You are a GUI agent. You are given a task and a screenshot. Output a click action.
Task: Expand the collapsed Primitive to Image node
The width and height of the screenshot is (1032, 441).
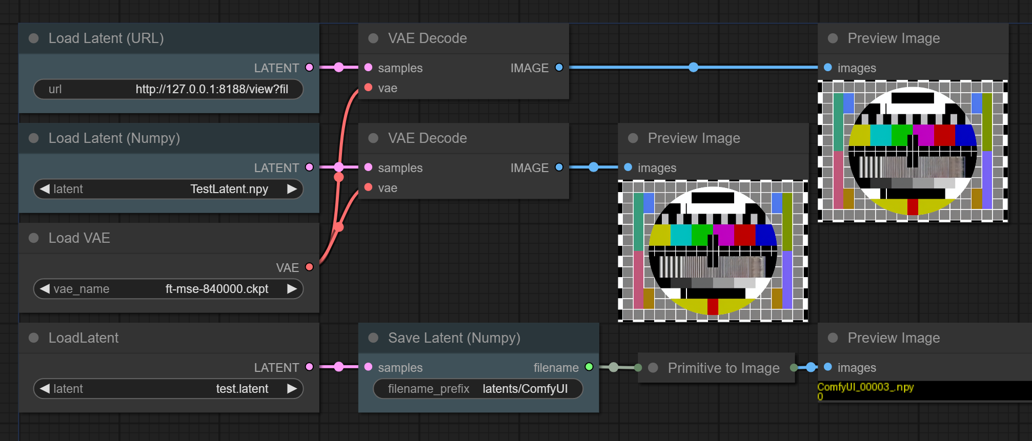653,368
